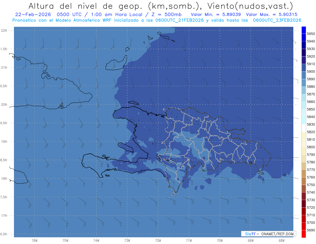This screenshot has width=316, height=244.
Task: Click the 21N latitude label
Action: pyautogui.click(x=4, y=67)
